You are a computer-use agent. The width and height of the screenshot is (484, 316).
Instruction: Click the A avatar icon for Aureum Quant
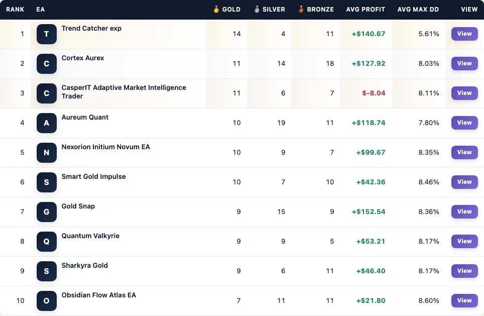coord(47,123)
